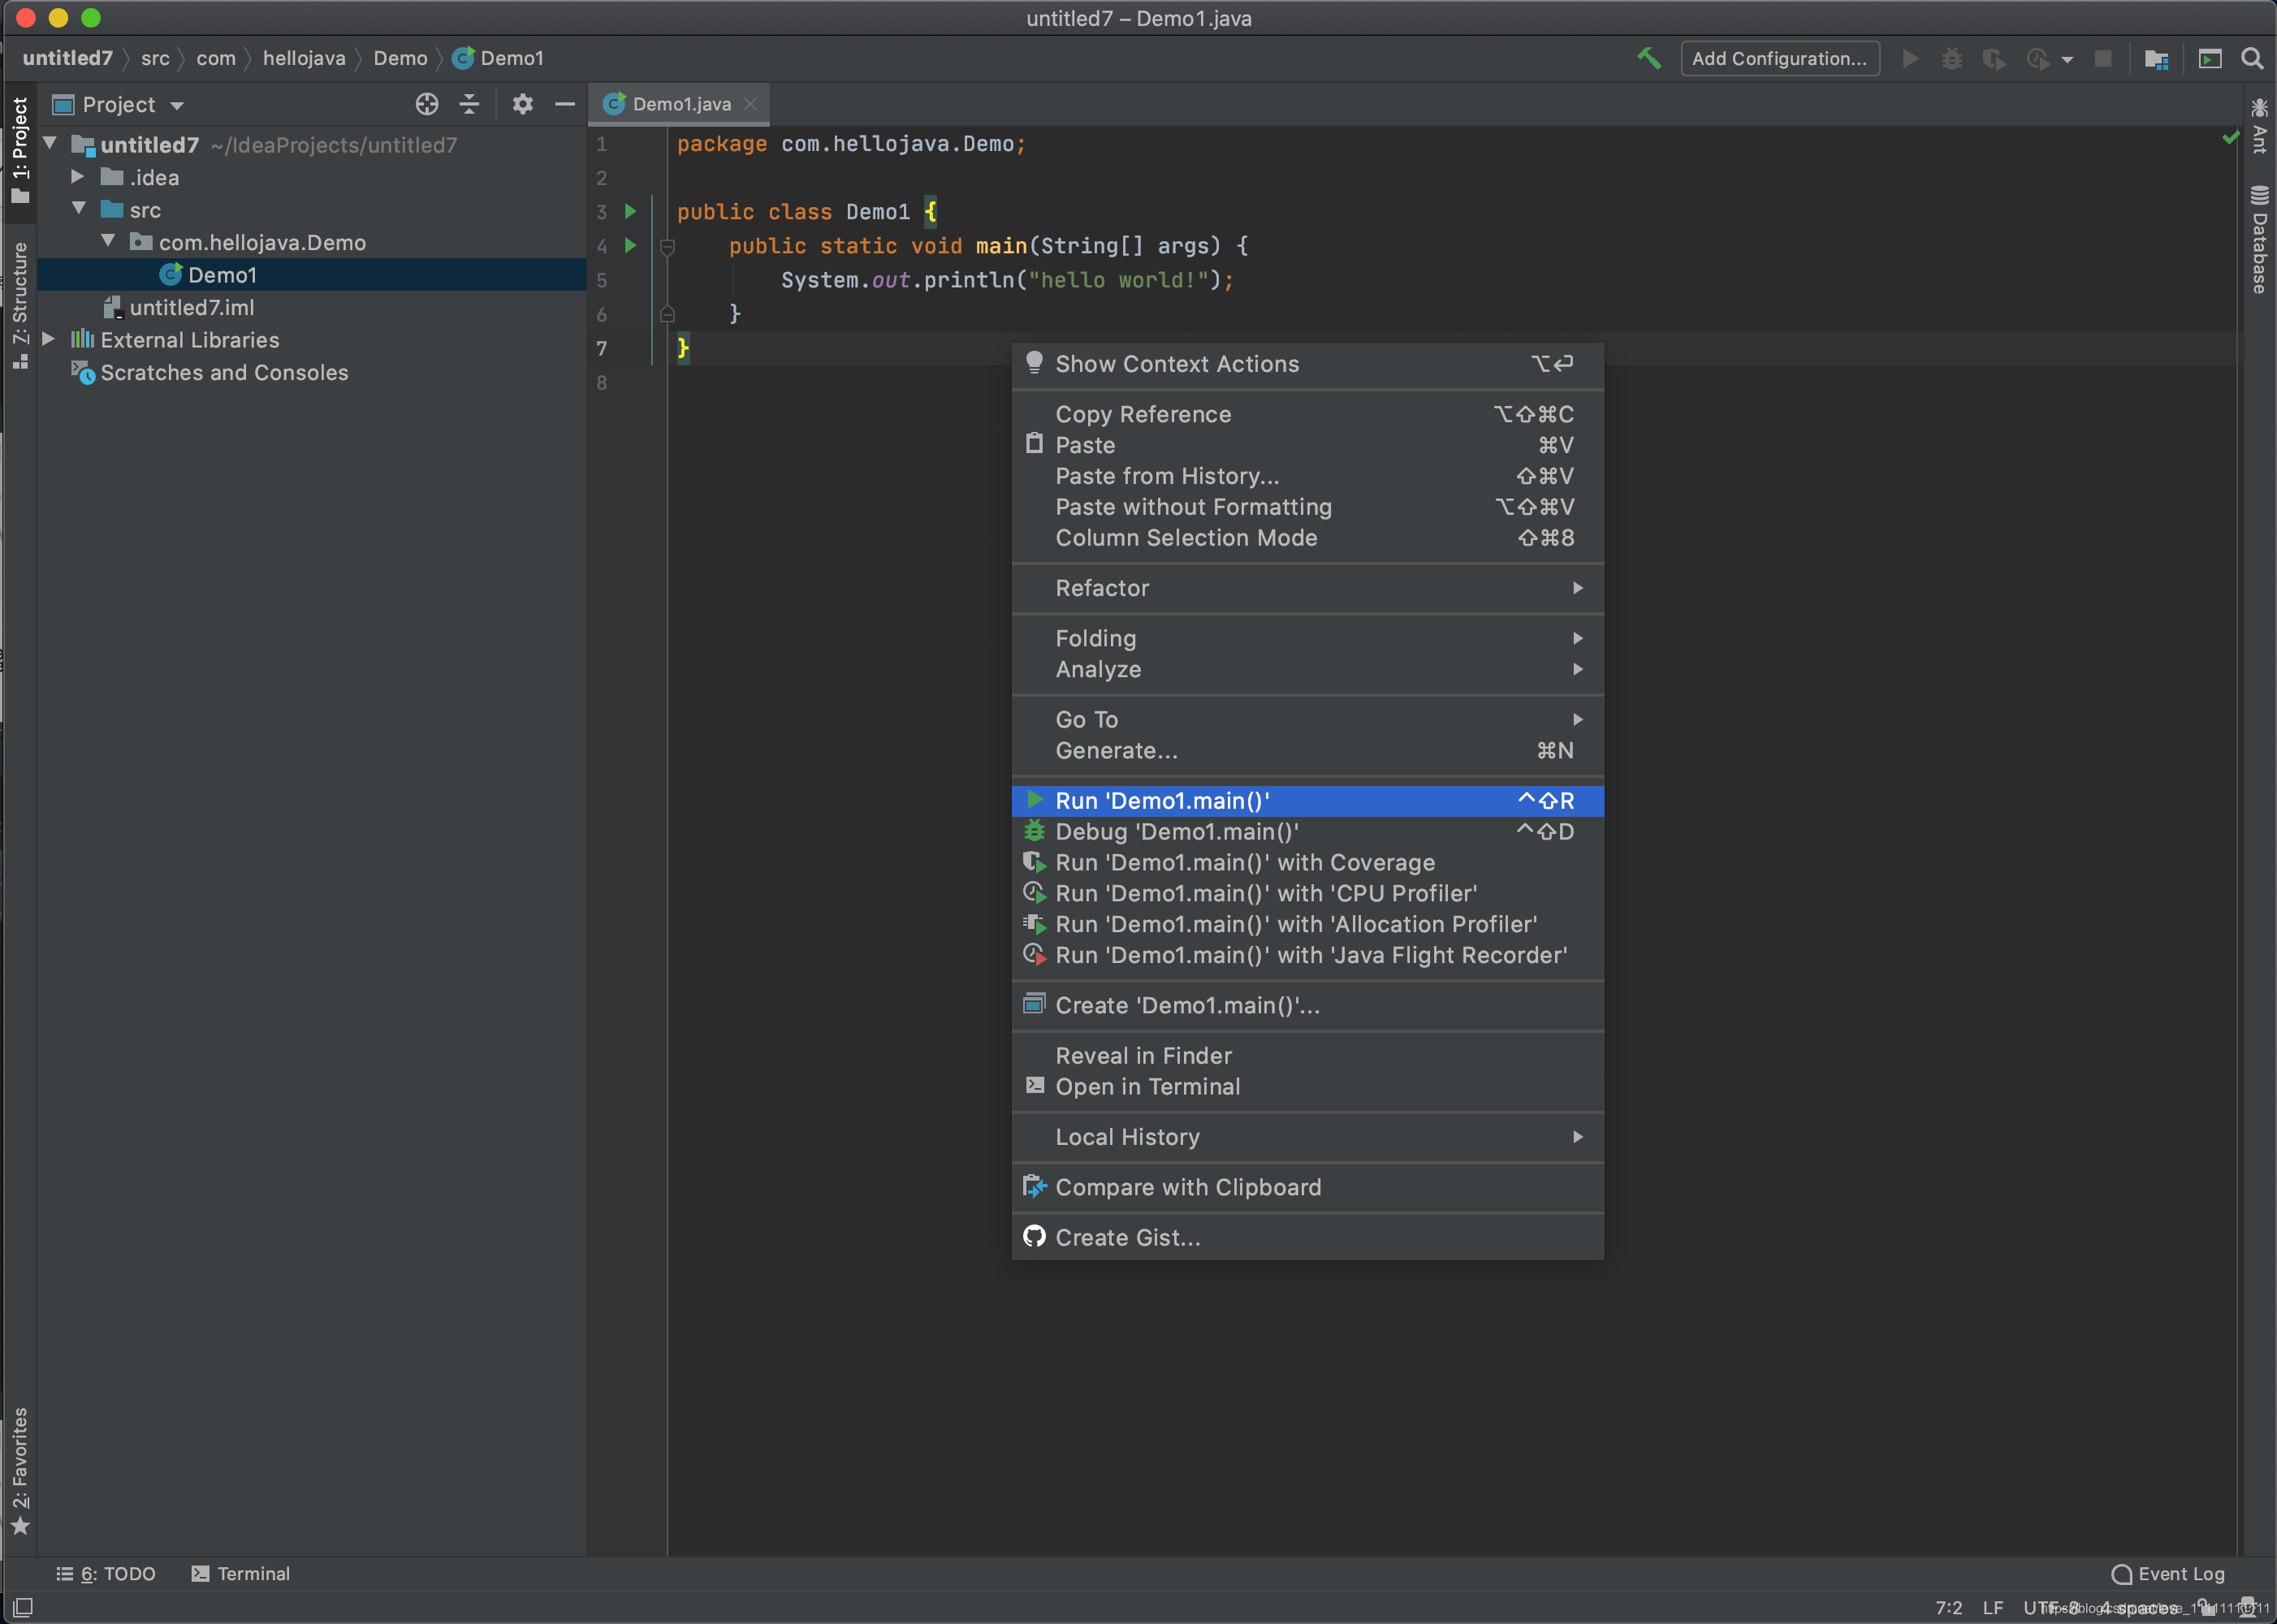Image resolution: width=2277 pixels, height=1624 pixels.
Task: Open Search Everywhere magnifier icon
Action: 2252,59
